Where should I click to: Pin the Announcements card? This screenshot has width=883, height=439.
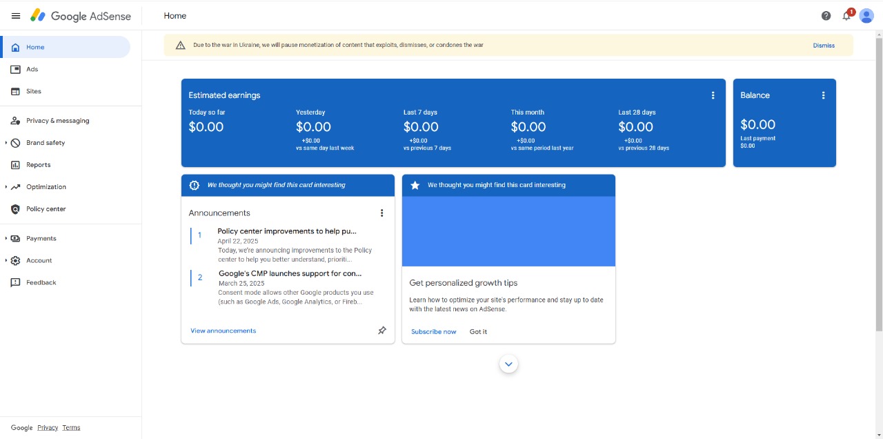click(382, 331)
